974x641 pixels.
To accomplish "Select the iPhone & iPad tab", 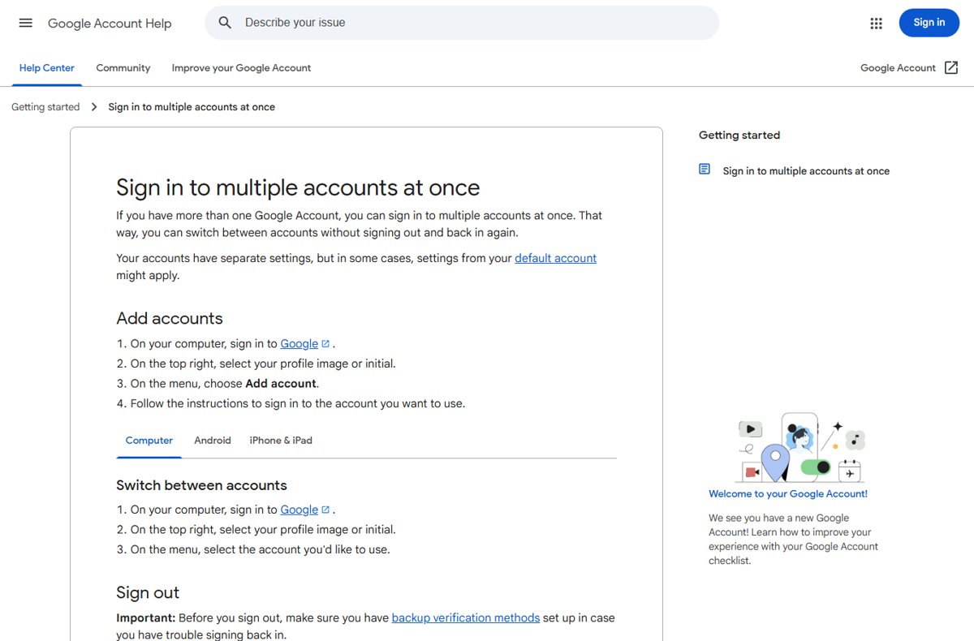I will point(281,441).
